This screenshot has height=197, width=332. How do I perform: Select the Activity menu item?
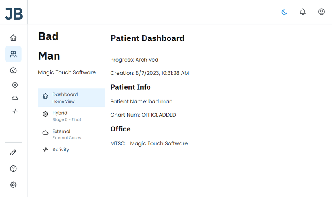click(x=71, y=150)
